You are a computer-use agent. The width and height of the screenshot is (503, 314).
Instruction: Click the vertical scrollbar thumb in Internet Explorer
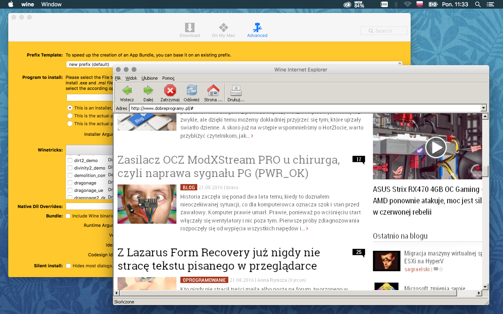coord(485,171)
